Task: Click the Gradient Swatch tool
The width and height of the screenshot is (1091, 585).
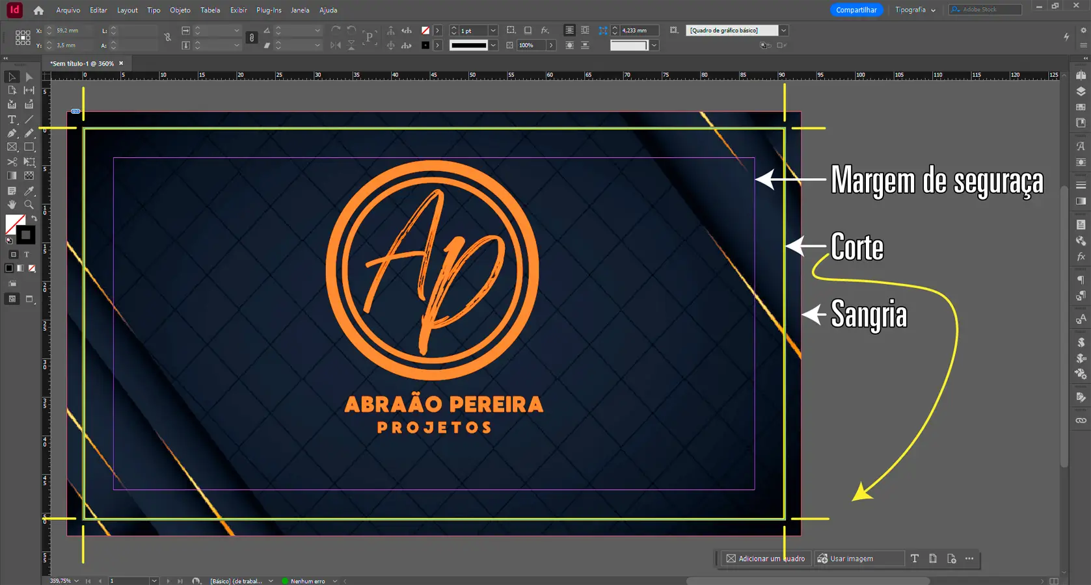Action: pyautogui.click(x=12, y=176)
